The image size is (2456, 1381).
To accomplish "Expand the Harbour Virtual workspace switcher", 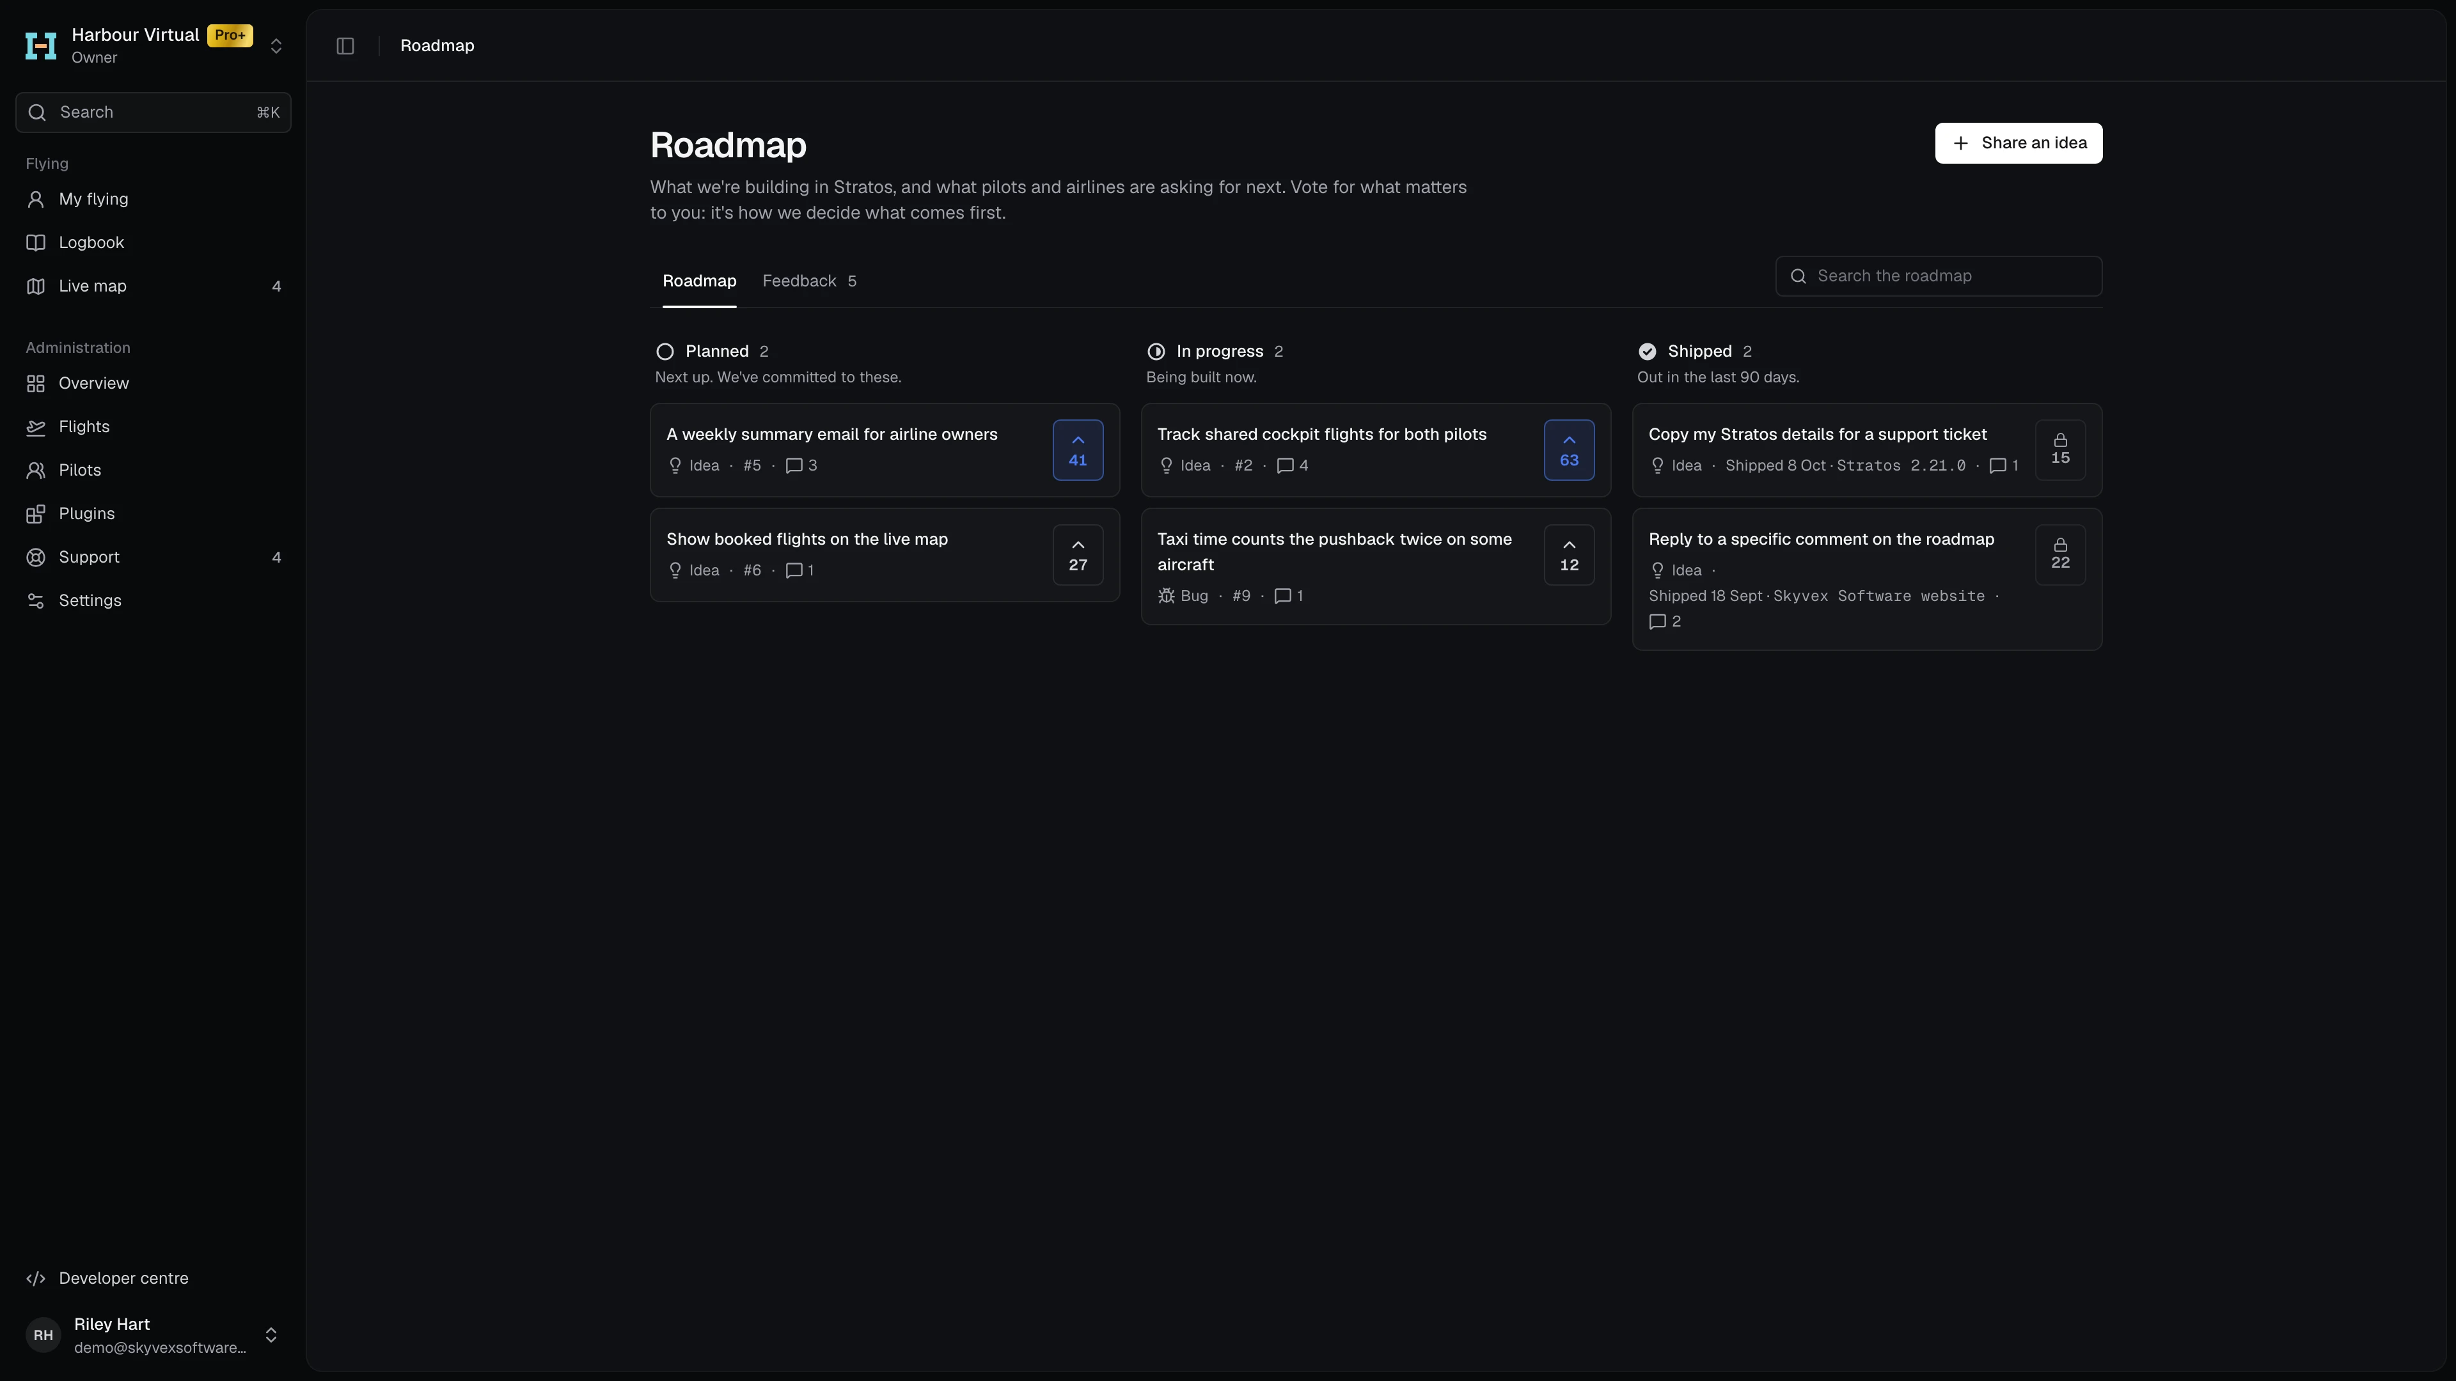I will (x=276, y=46).
